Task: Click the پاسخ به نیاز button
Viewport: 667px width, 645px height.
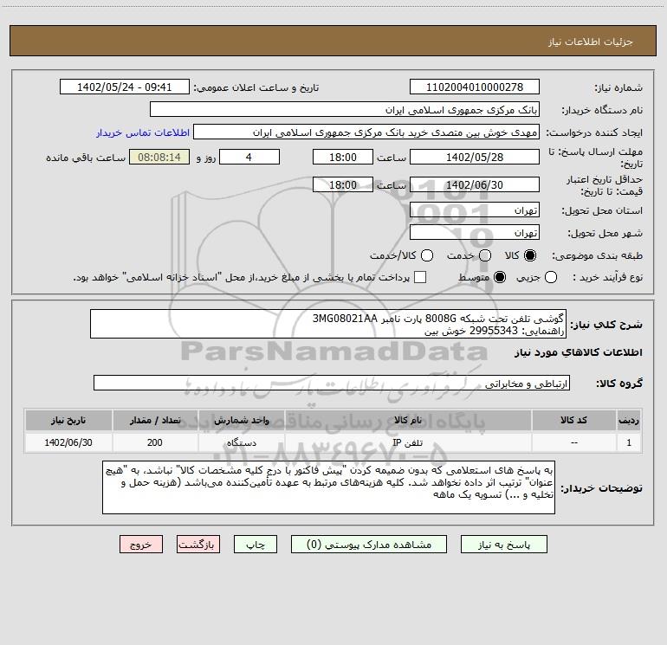Action: (x=503, y=545)
